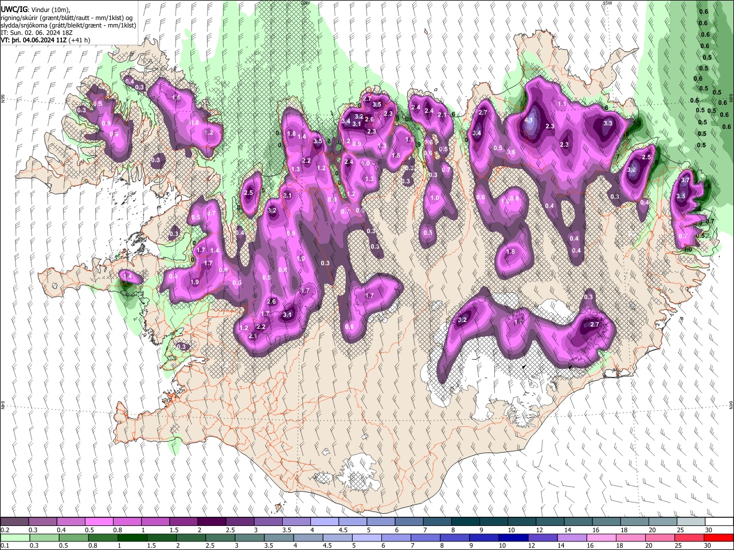This screenshot has height=550, width=734.
Task: Click the 'IT: Sun. 02. 06. 2024 18Z' line
Action: (37, 33)
